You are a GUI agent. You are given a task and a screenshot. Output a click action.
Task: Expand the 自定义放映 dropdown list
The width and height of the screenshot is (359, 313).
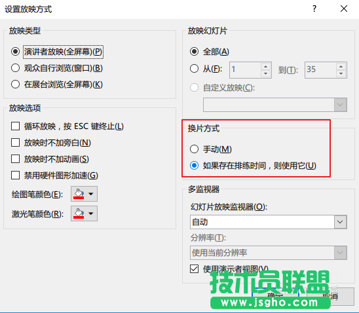340,105
